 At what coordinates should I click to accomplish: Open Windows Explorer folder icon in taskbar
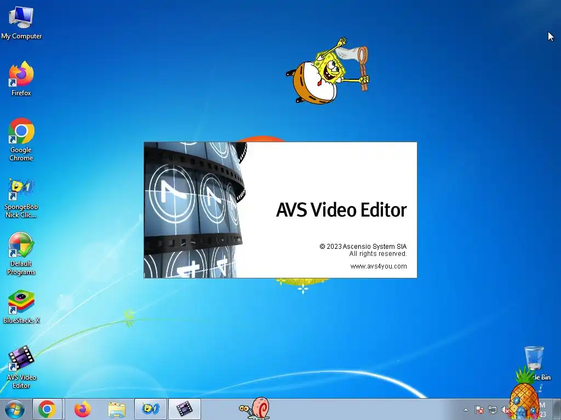click(x=117, y=410)
